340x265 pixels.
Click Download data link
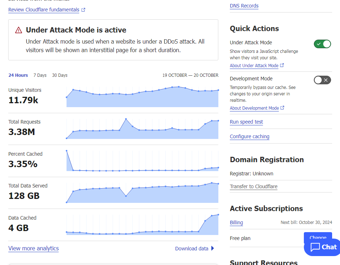(192, 249)
